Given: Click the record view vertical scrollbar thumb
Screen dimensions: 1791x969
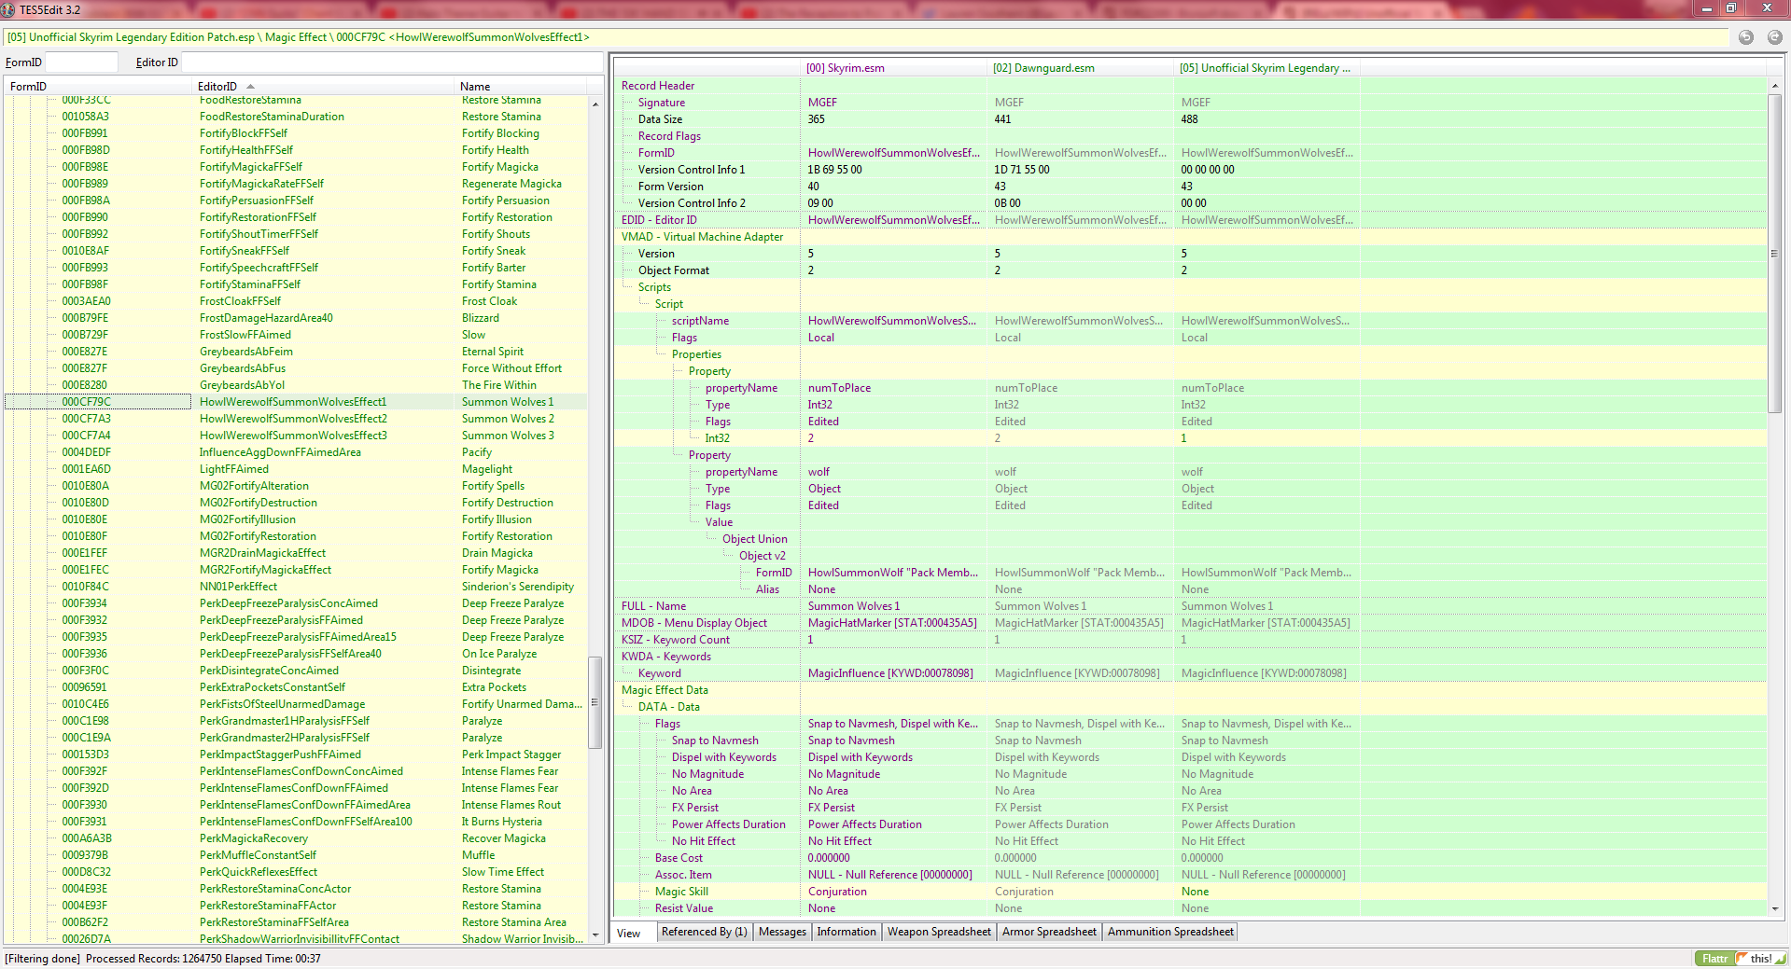Looking at the screenshot, I should 1774,252.
